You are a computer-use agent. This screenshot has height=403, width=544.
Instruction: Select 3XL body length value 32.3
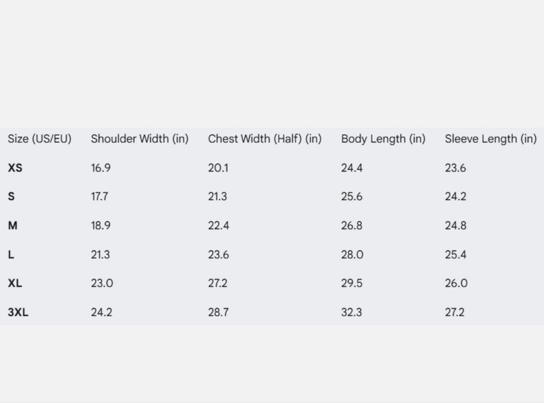352,312
